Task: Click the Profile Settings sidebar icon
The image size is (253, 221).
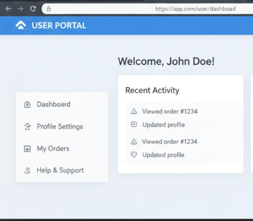Action: [27, 127]
